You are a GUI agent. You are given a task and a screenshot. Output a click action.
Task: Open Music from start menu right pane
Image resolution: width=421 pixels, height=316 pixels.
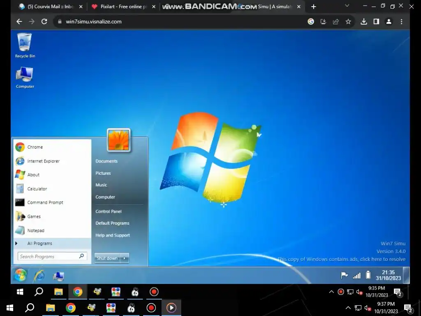(101, 185)
